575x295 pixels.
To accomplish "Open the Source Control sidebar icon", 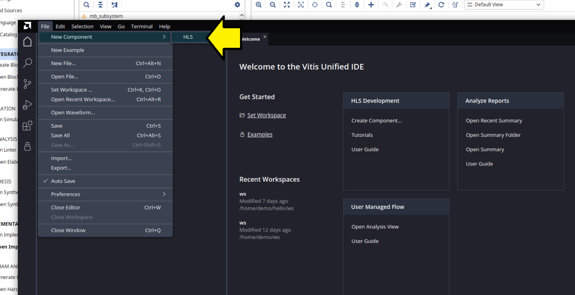I will pyautogui.click(x=27, y=84).
